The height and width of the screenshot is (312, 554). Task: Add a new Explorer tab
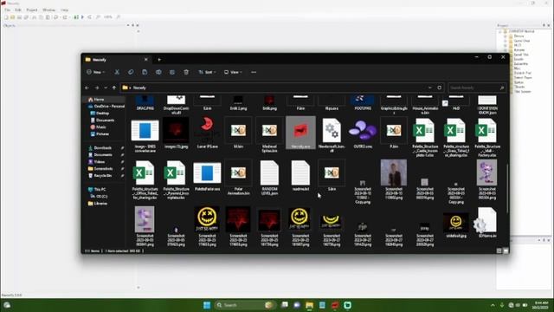point(159,60)
